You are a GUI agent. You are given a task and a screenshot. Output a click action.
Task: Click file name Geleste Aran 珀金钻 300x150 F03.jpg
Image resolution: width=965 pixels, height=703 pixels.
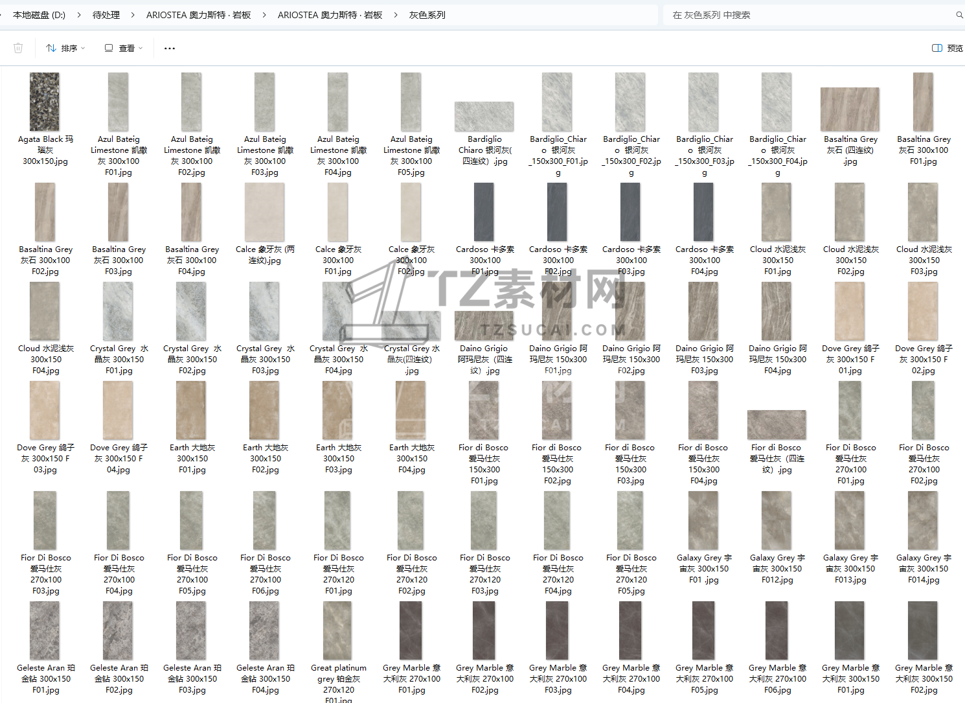(192, 679)
